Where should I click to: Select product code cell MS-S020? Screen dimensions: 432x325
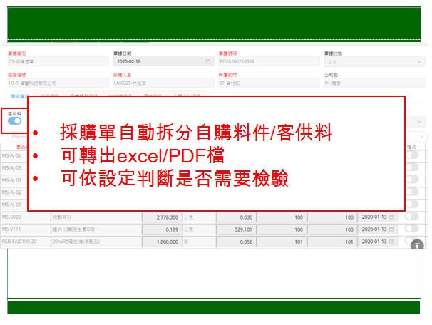click(x=26, y=217)
